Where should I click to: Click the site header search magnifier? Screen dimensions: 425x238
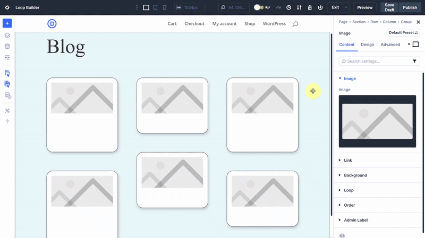(x=295, y=24)
